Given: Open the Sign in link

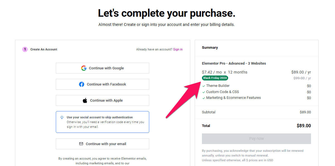Looking at the screenshot, I should (x=178, y=49).
